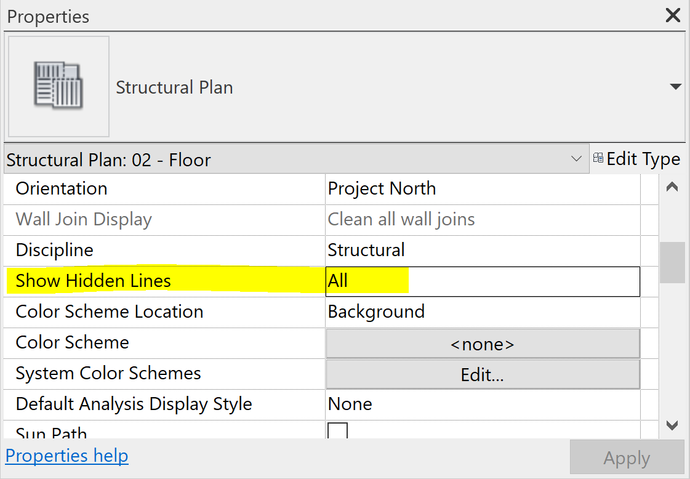Click the Discipline value Structural
The image size is (690, 479).
(366, 250)
